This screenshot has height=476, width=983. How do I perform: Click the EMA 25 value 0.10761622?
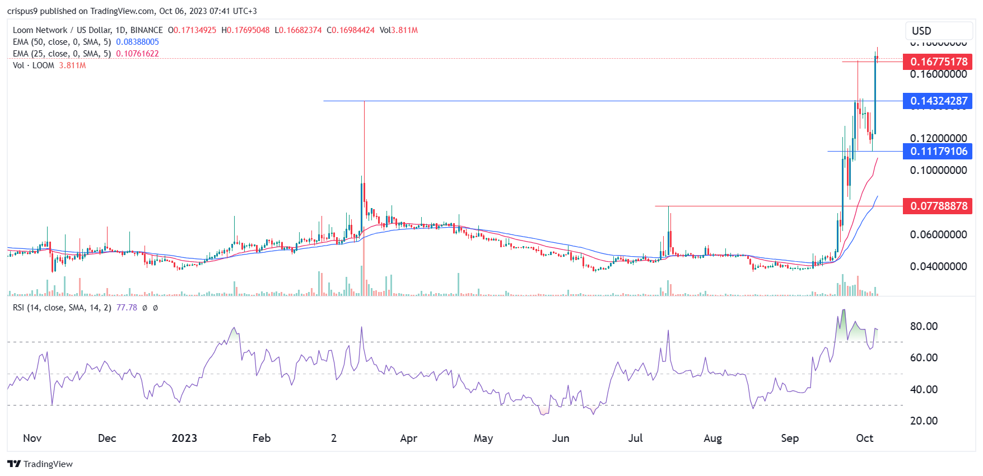pyautogui.click(x=137, y=54)
